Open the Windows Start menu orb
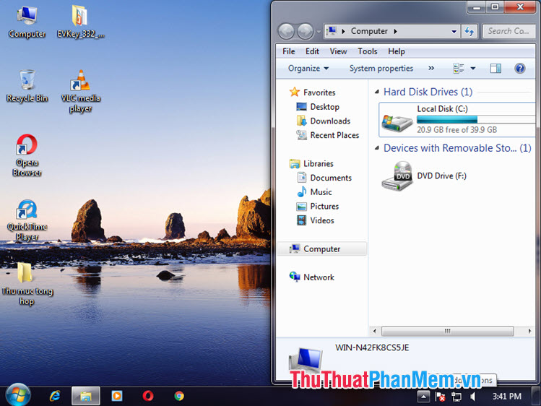This screenshot has width=541, height=406. coord(17,395)
